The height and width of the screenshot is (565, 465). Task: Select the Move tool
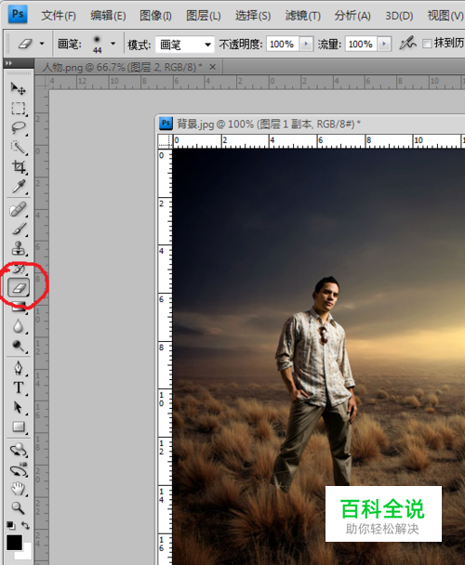(18, 88)
